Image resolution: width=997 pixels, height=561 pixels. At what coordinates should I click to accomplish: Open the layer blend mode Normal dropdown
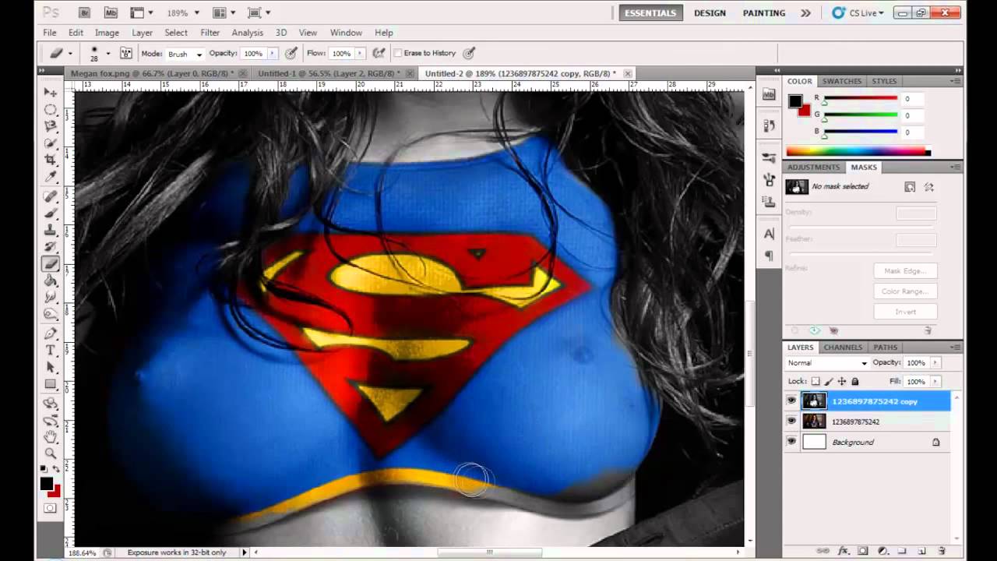pyautogui.click(x=827, y=363)
